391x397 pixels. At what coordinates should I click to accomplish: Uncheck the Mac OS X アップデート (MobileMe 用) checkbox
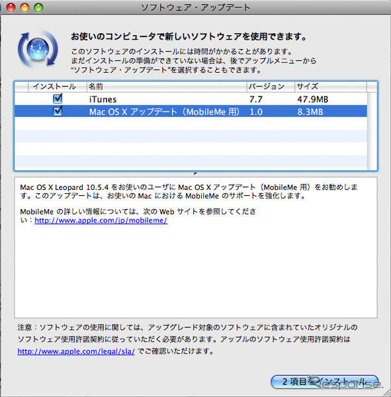tap(58, 111)
